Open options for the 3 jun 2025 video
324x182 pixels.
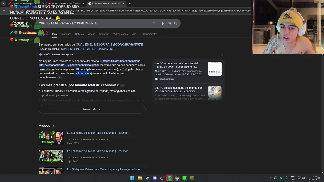point(108,158)
